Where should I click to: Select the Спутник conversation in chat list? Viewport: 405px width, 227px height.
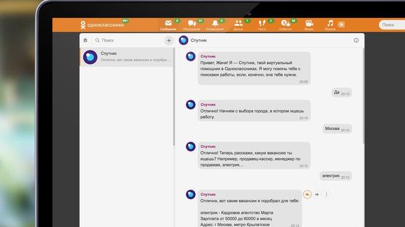(127, 57)
